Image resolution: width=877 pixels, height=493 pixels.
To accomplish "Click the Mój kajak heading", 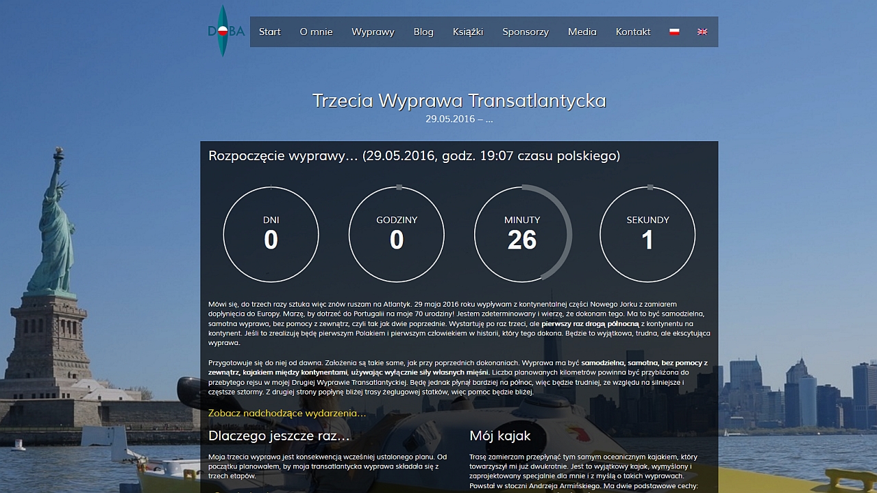I will point(499,436).
